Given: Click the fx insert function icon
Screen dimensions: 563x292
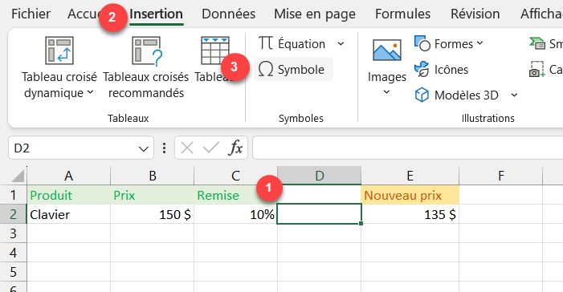Looking at the screenshot, I should [235, 148].
